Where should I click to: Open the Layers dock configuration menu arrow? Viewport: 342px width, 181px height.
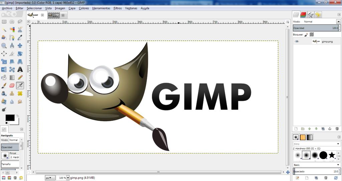(339, 15)
